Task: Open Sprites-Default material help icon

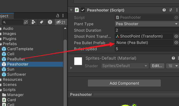Action: coord(173,58)
